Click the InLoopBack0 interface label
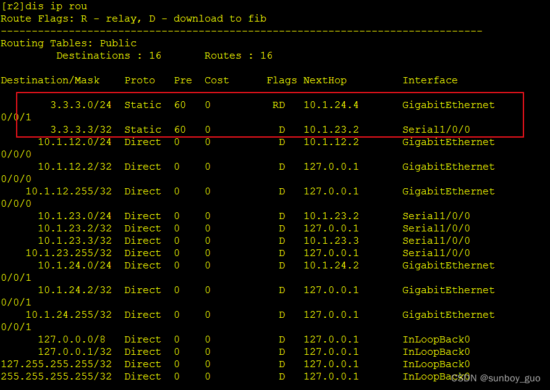Viewport: 550px width, 390px height. [x=436, y=339]
